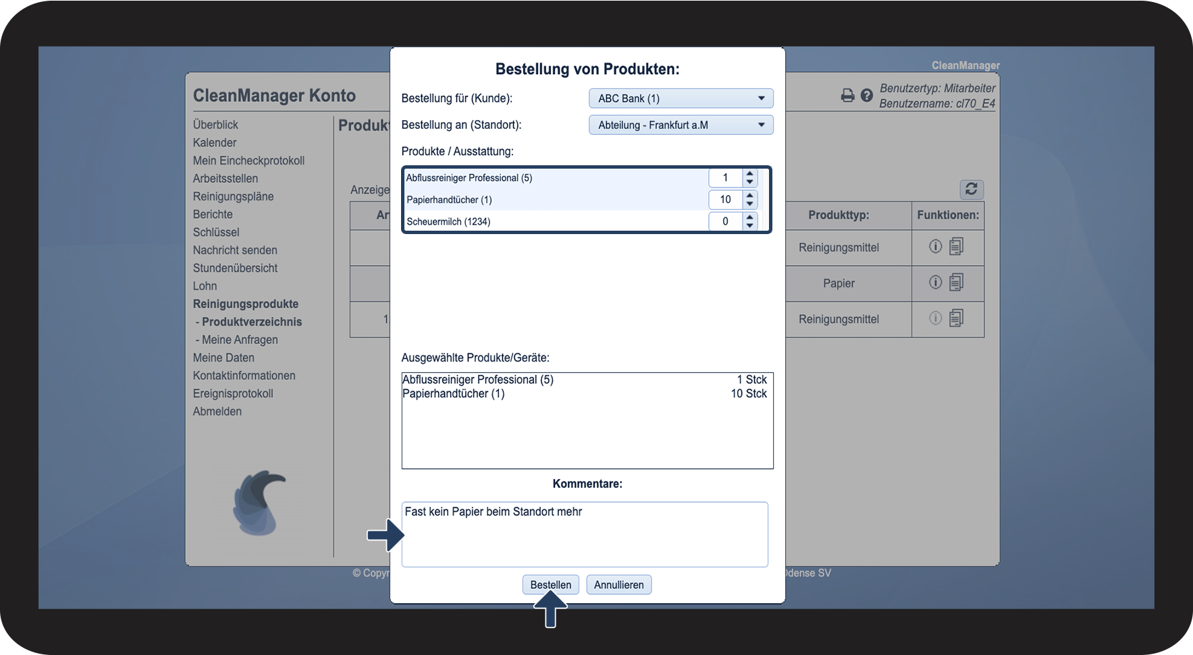Click Abflussreiniger Professional (5) in selected products list

(478, 380)
